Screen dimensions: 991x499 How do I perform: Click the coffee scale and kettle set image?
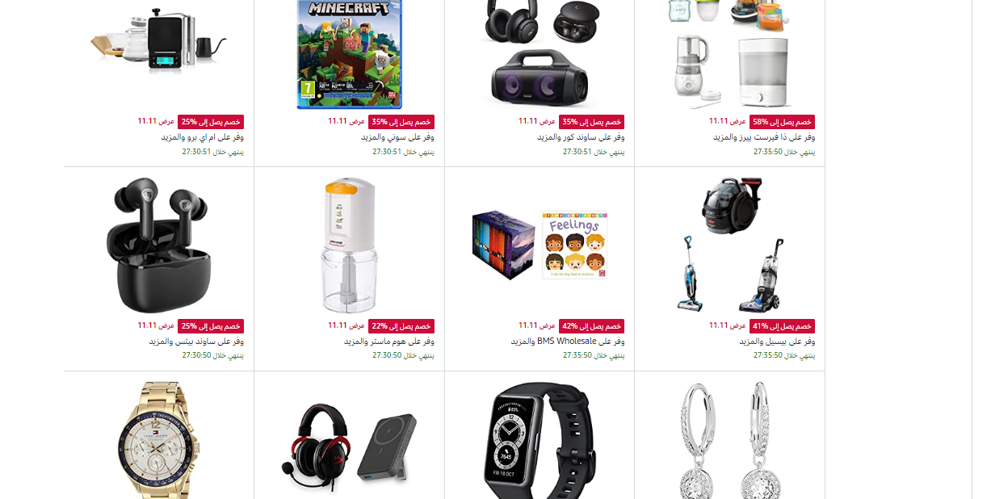coord(159,36)
